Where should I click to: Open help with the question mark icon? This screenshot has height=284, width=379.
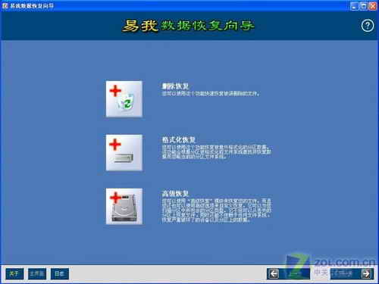tap(368, 26)
